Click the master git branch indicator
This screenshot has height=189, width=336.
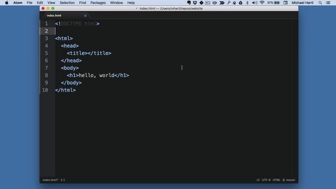(x=289, y=180)
